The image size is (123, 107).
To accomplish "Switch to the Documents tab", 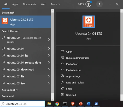I will click(30, 4).
